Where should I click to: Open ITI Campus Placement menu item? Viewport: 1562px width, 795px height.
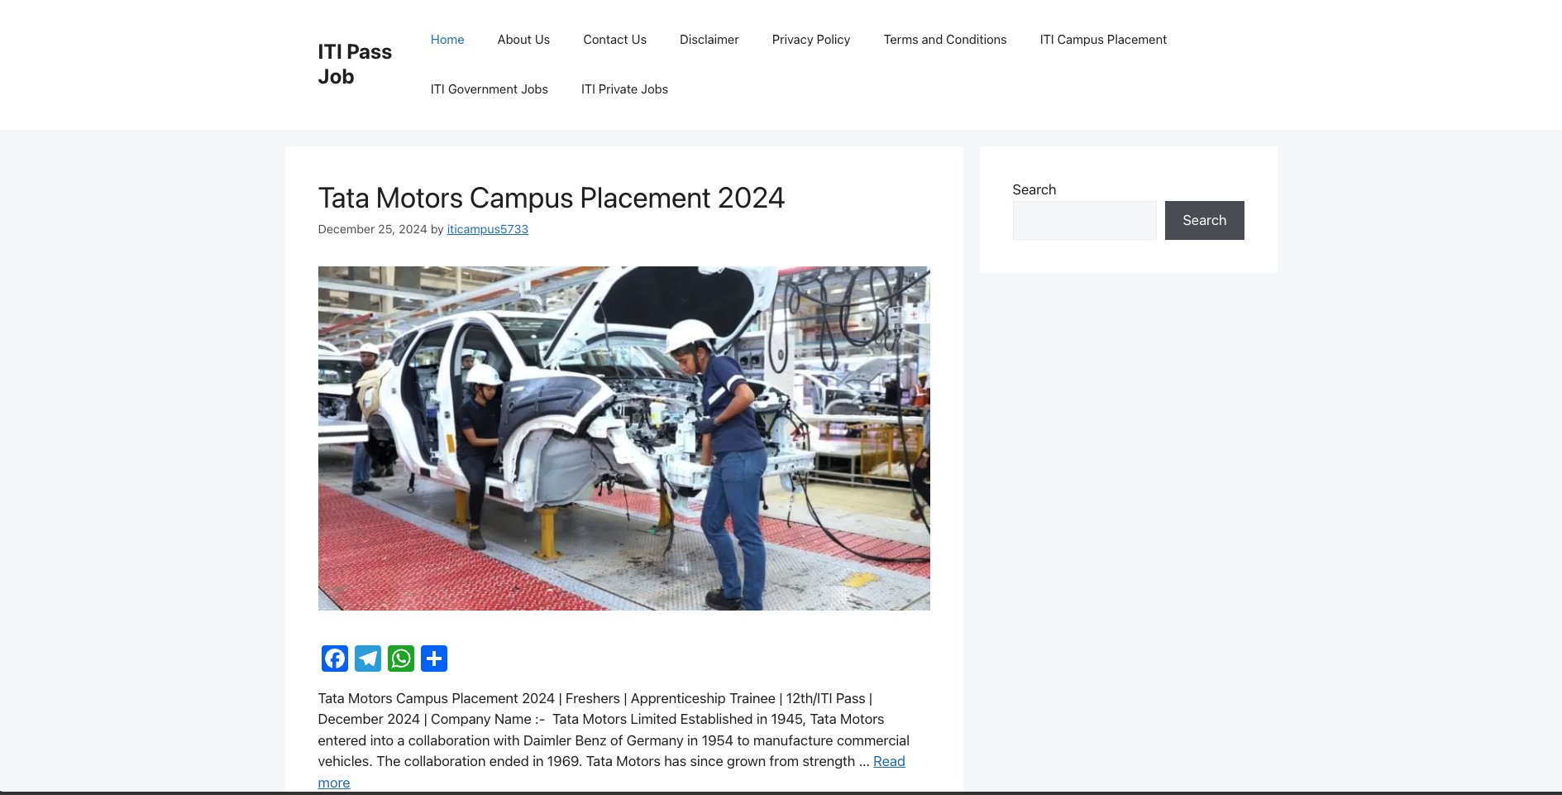1103,40
